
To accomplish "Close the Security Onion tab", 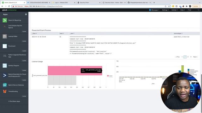I will (100, 3).
